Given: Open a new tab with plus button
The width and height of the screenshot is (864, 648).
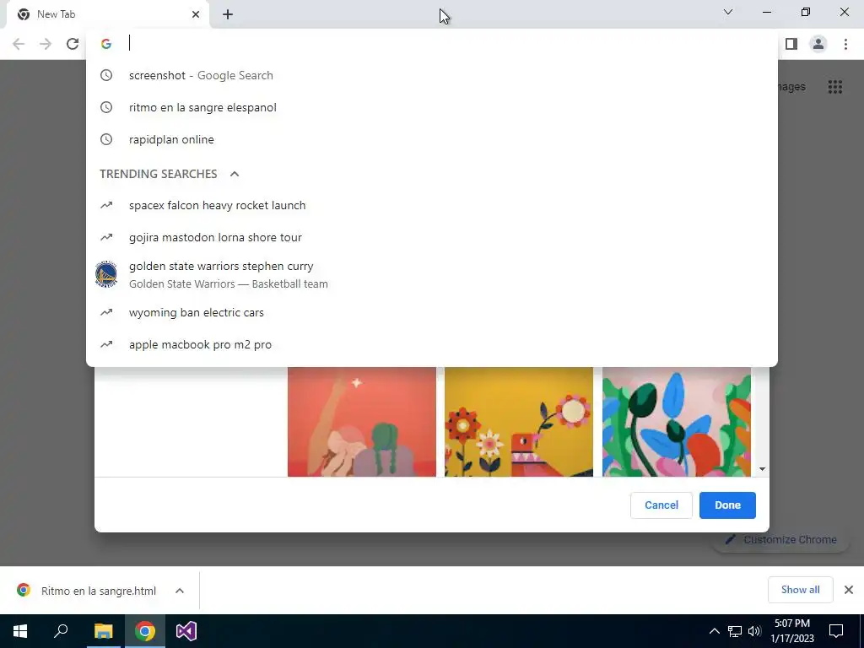Looking at the screenshot, I should [228, 14].
